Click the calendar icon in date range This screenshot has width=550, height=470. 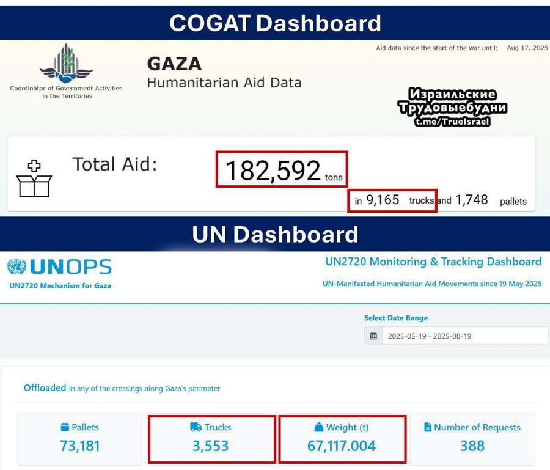tap(373, 336)
